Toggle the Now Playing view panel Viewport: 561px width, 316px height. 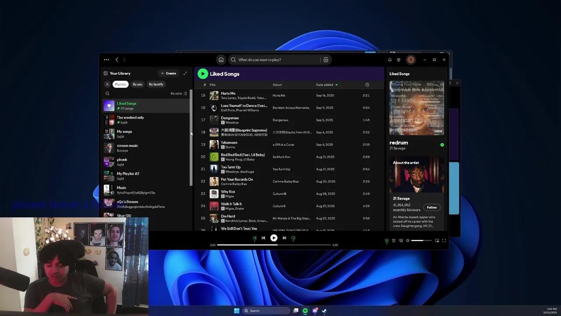pos(387,241)
